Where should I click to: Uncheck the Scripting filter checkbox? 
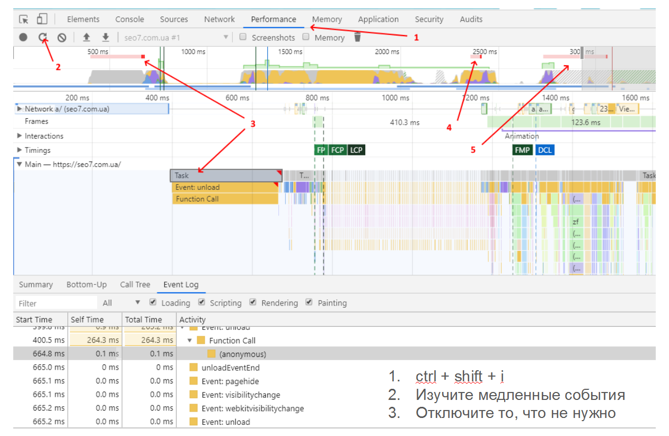click(201, 302)
